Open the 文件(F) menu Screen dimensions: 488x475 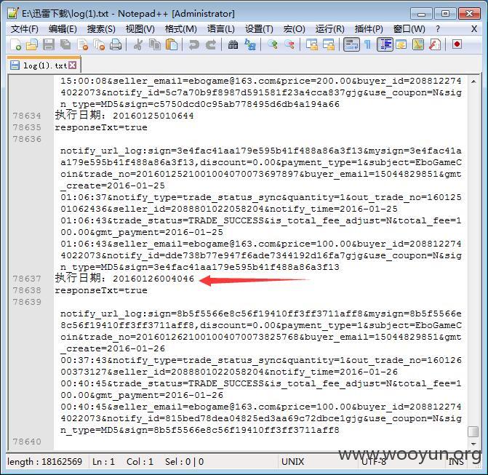[24, 29]
